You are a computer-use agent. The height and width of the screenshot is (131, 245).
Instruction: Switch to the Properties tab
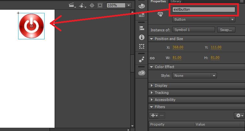158,1
